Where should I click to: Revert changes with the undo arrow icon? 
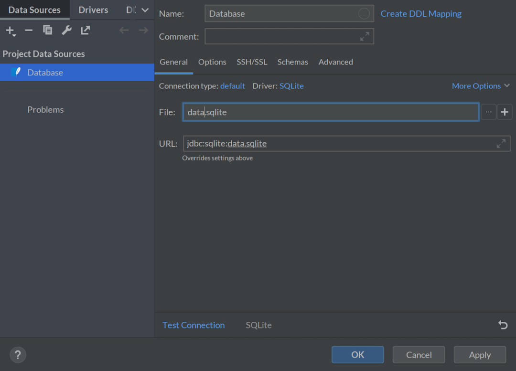(x=503, y=325)
